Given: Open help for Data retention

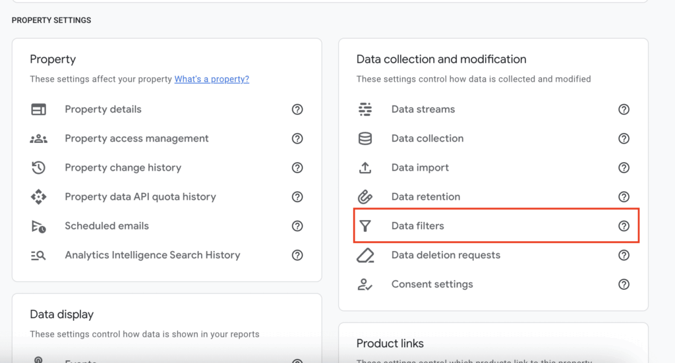Looking at the screenshot, I should click(x=624, y=197).
